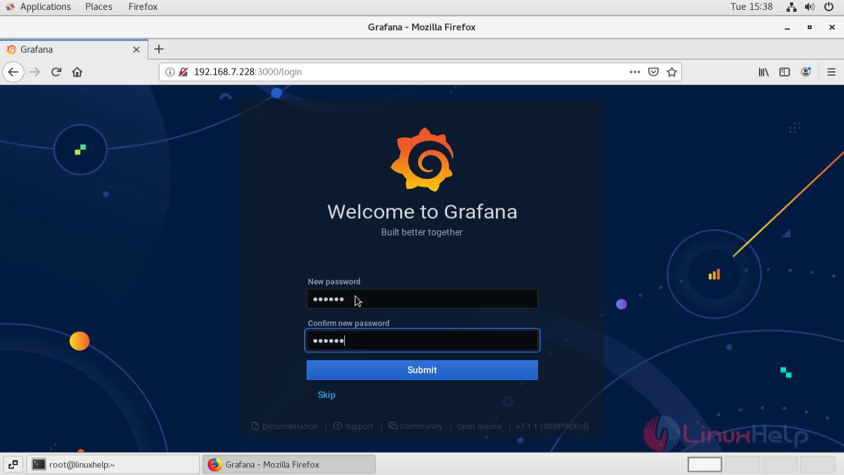Reload the current Grafana page
844x475 pixels.
[x=56, y=72]
